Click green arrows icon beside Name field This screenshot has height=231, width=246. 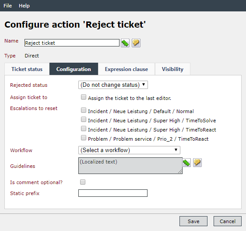click(125, 43)
